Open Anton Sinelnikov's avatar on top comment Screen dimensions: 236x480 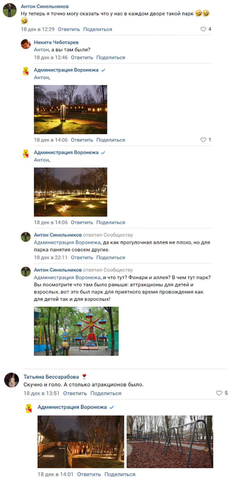click(10, 10)
